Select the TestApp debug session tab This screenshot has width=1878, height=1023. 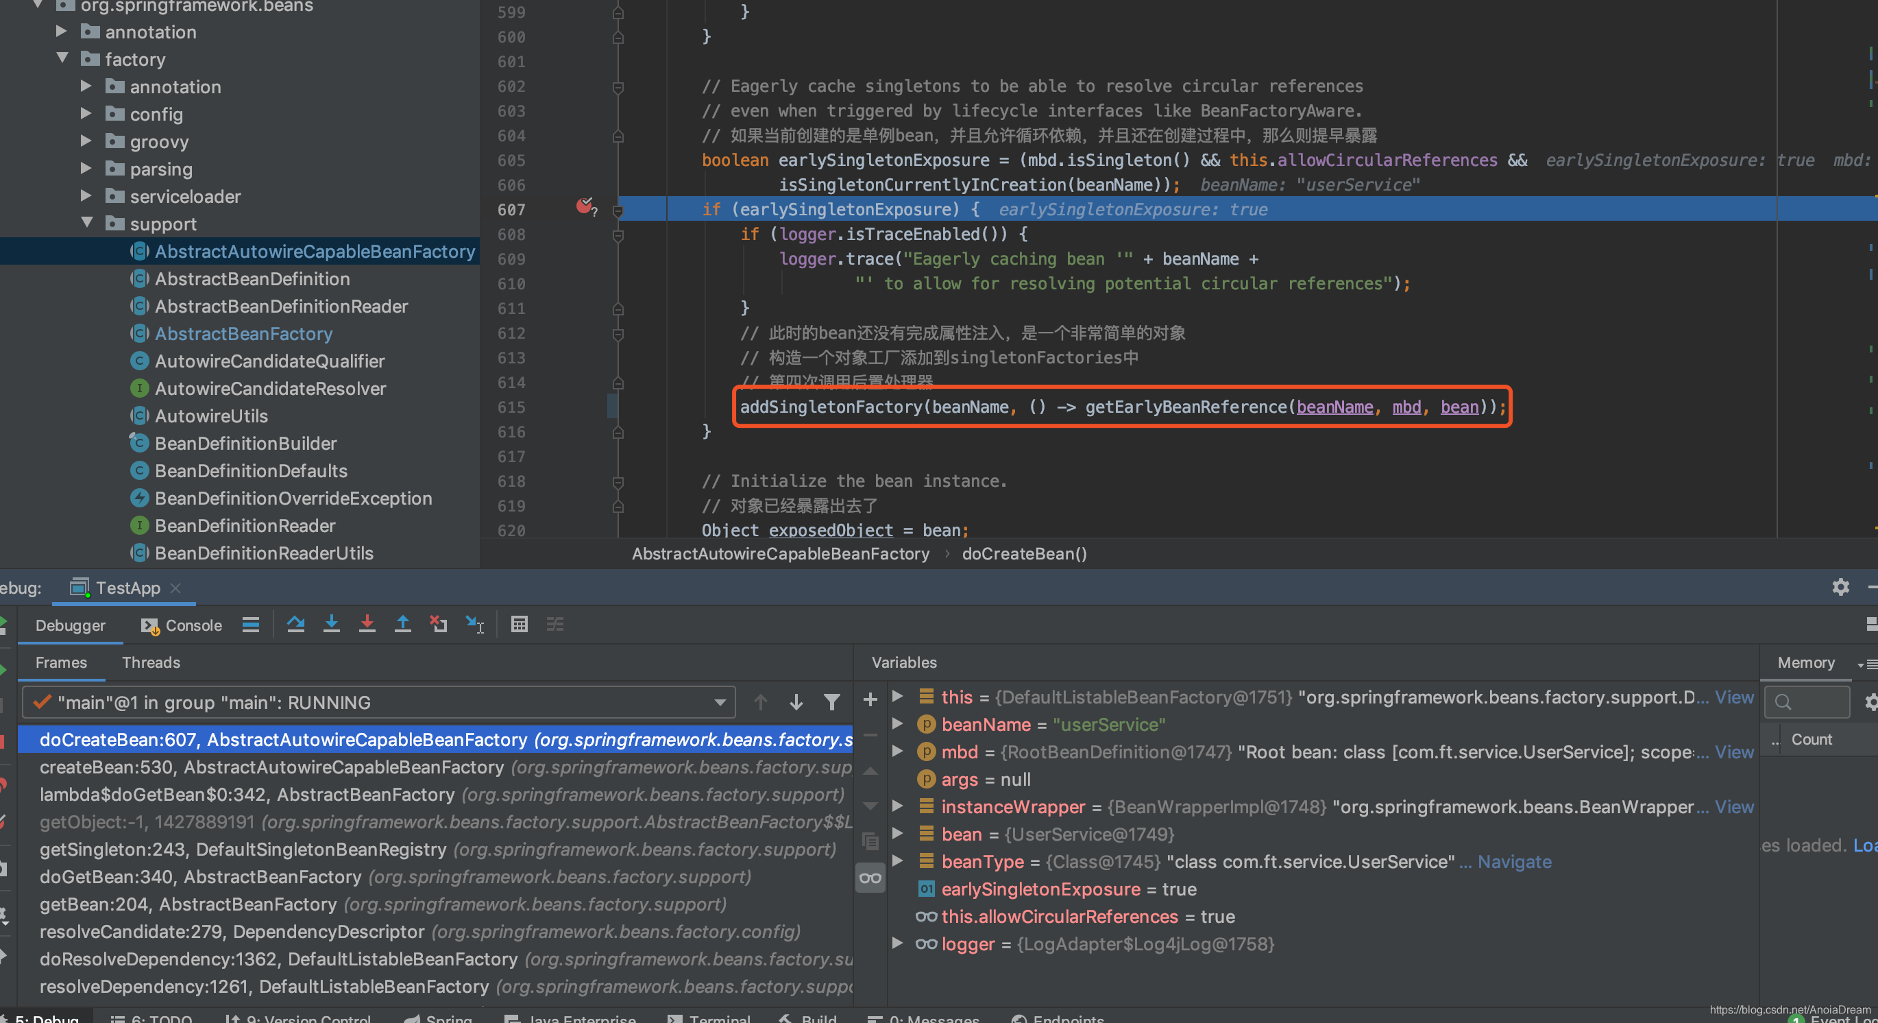[125, 588]
